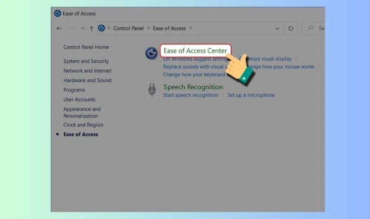
Task: Click the Search Control Panel input field
Action: click(313, 28)
